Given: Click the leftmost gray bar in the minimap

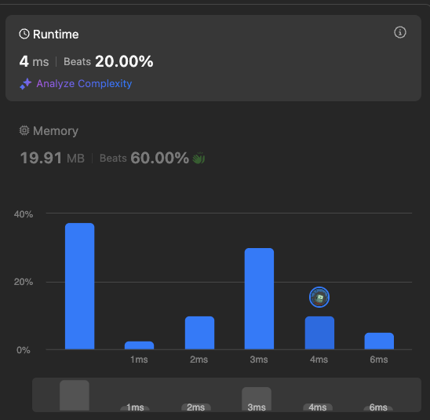Looking at the screenshot, I should pyautogui.click(x=75, y=396).
